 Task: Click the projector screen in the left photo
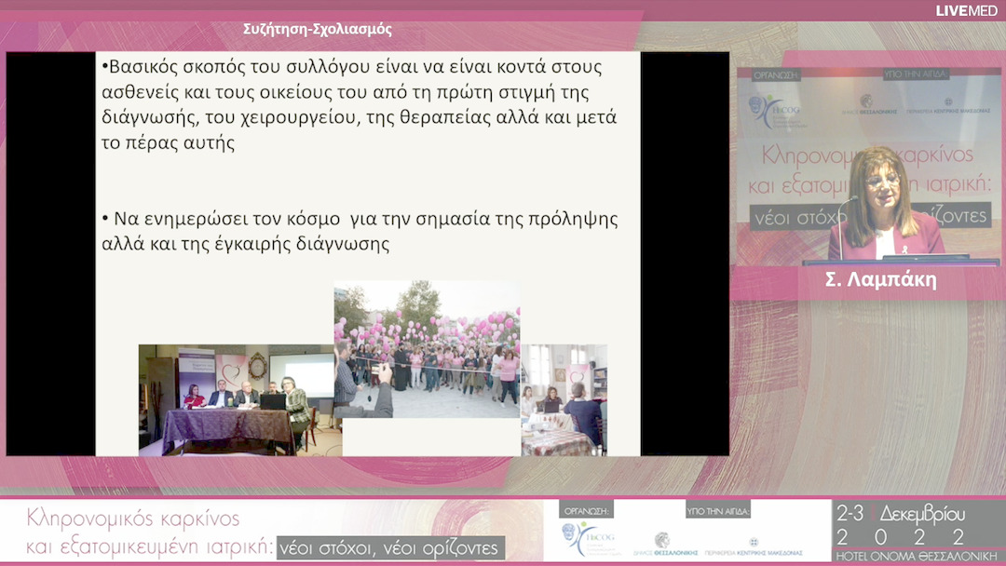(x=301, y=374)
